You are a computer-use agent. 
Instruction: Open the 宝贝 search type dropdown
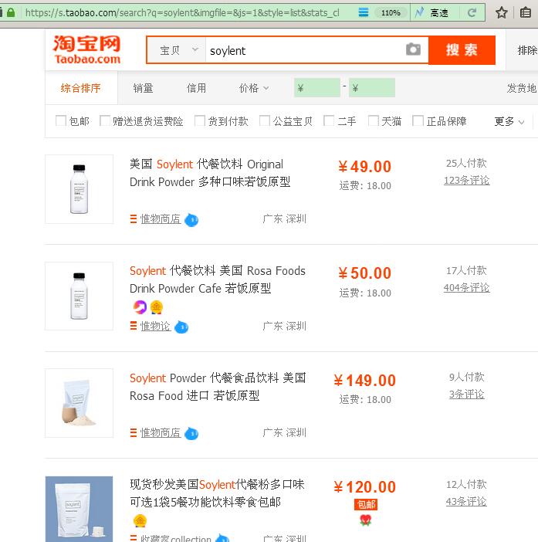177,50
